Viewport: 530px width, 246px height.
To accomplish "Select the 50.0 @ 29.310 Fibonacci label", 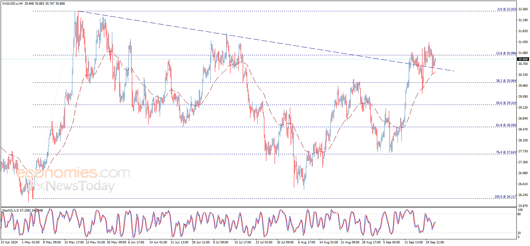I will coord(506,103).
